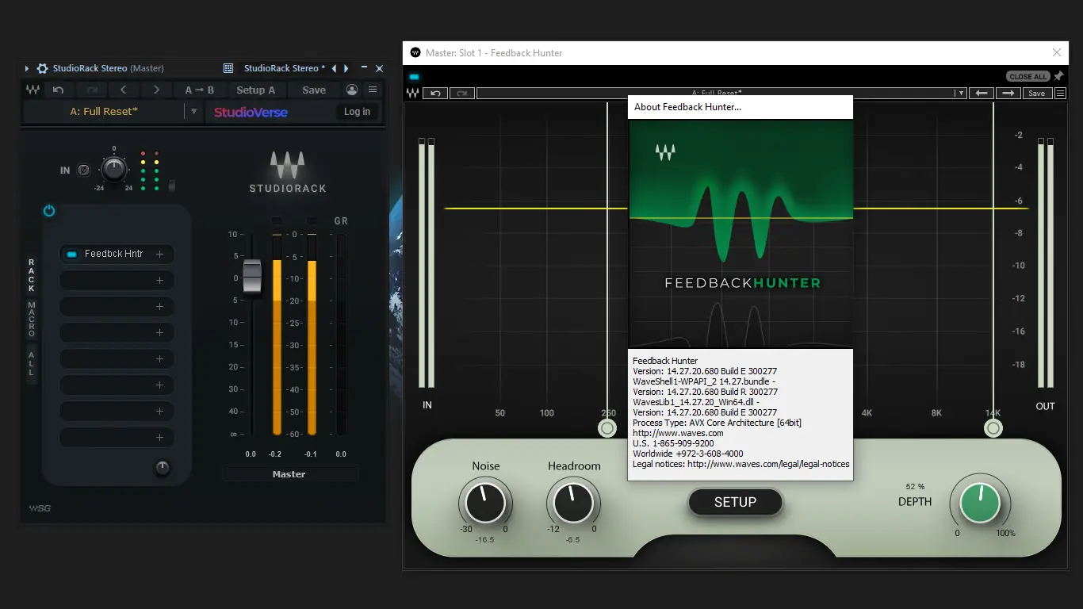Minimize the StudioRack window
Screen dimensions: 1083x609
click(364, 69)
